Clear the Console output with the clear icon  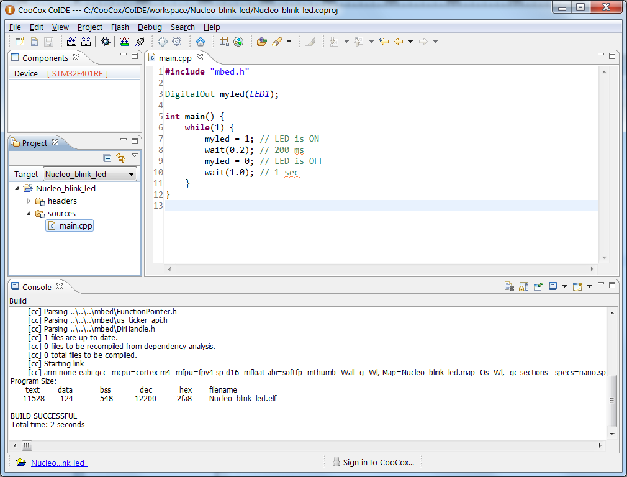point(510,286)
